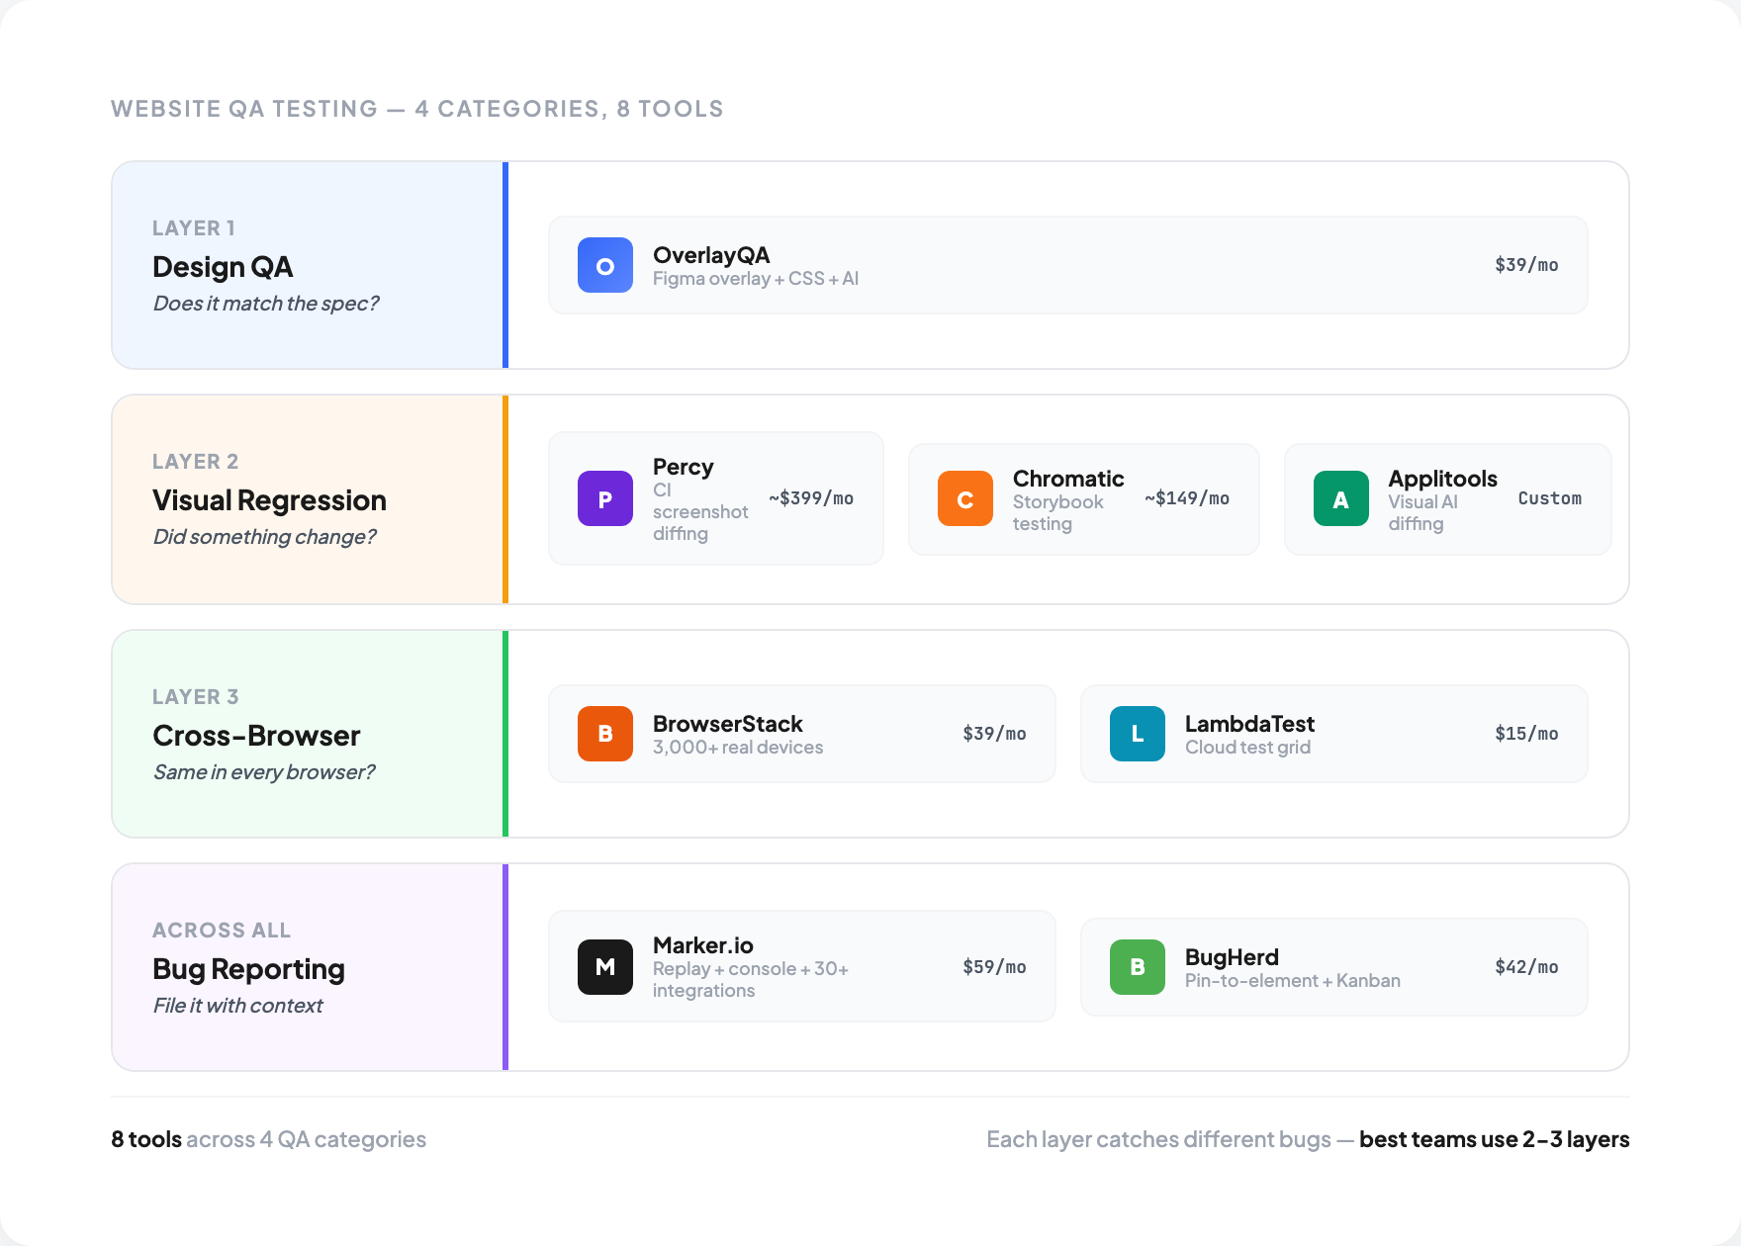Click 'Did something change?' text
The height and width of the screenshot is (1246, 1741).
(x=265, y=537)
